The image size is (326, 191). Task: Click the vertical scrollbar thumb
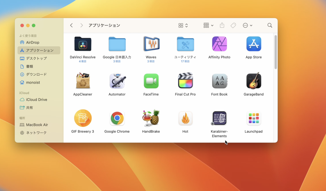276,52
